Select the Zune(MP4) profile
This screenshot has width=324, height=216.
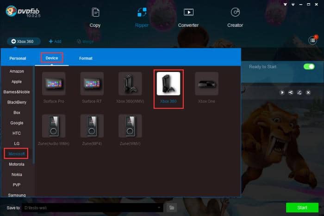pos(92,130)
